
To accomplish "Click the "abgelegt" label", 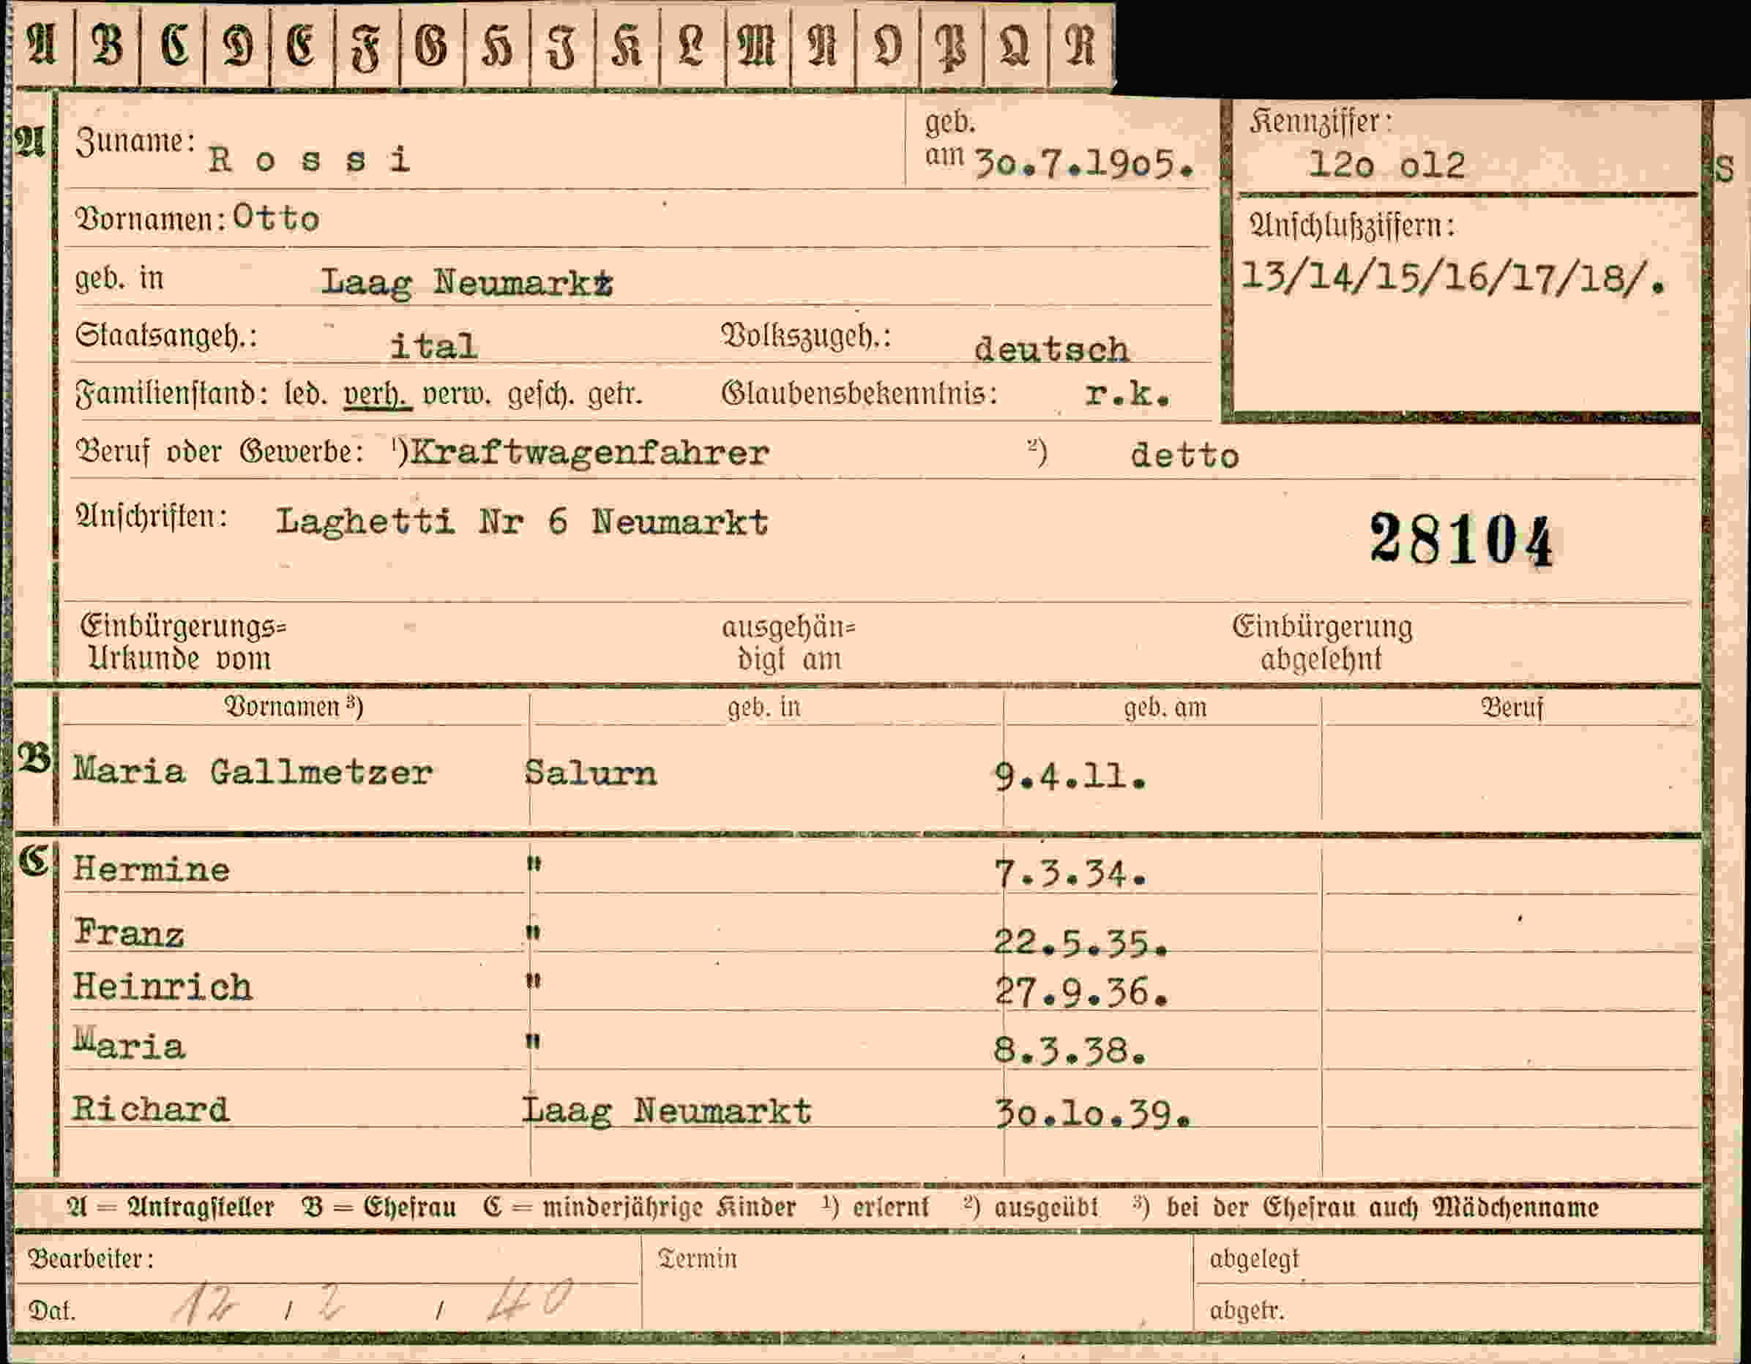I will click(x=1254, y=1260).
